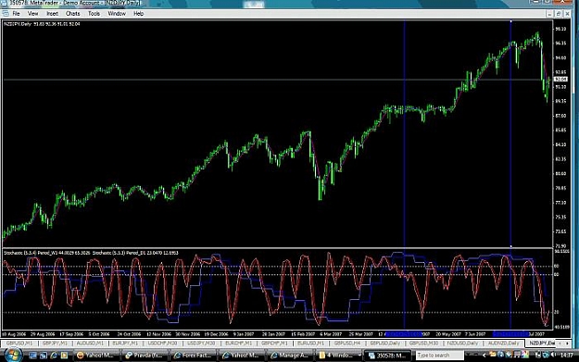Viewport: 579px width, 362px height.
Task: Click the current price label 92.04
Action: point(560,80)
